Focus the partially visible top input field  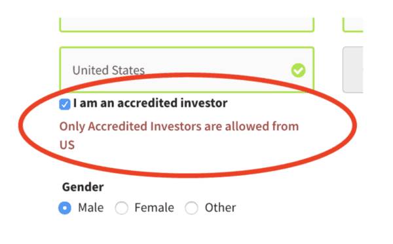187,25
